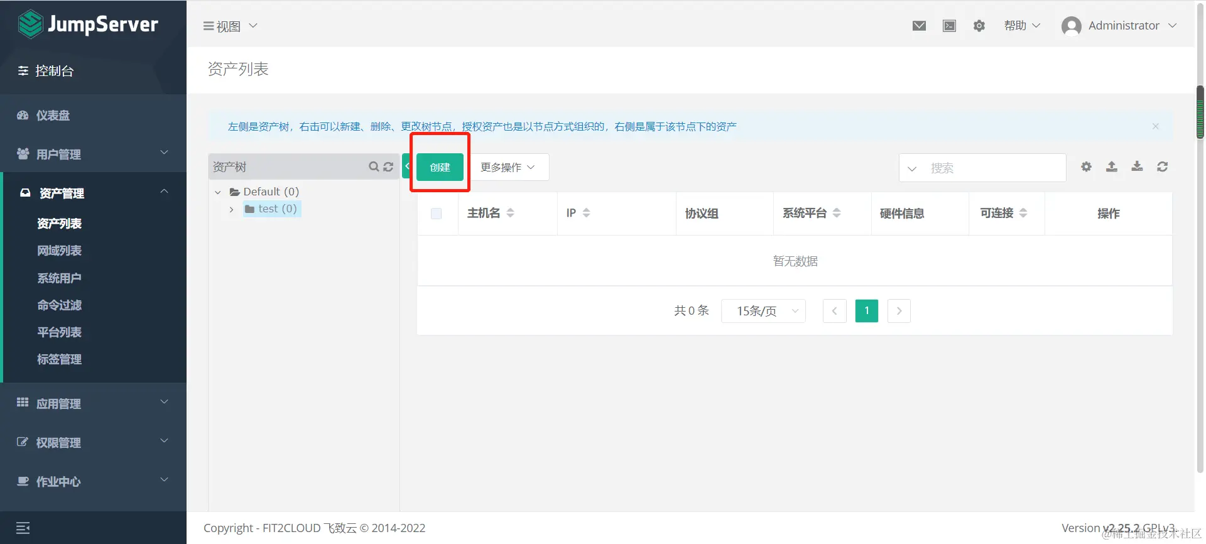Click the import upload icon
Image resolution: width=1206 pixels, height=544 pixels.
[1112, 166]
